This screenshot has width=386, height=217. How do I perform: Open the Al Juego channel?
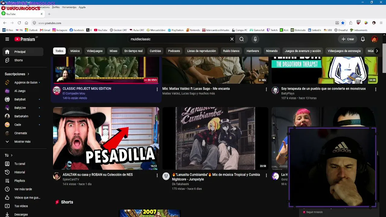[x=23, y=91]
